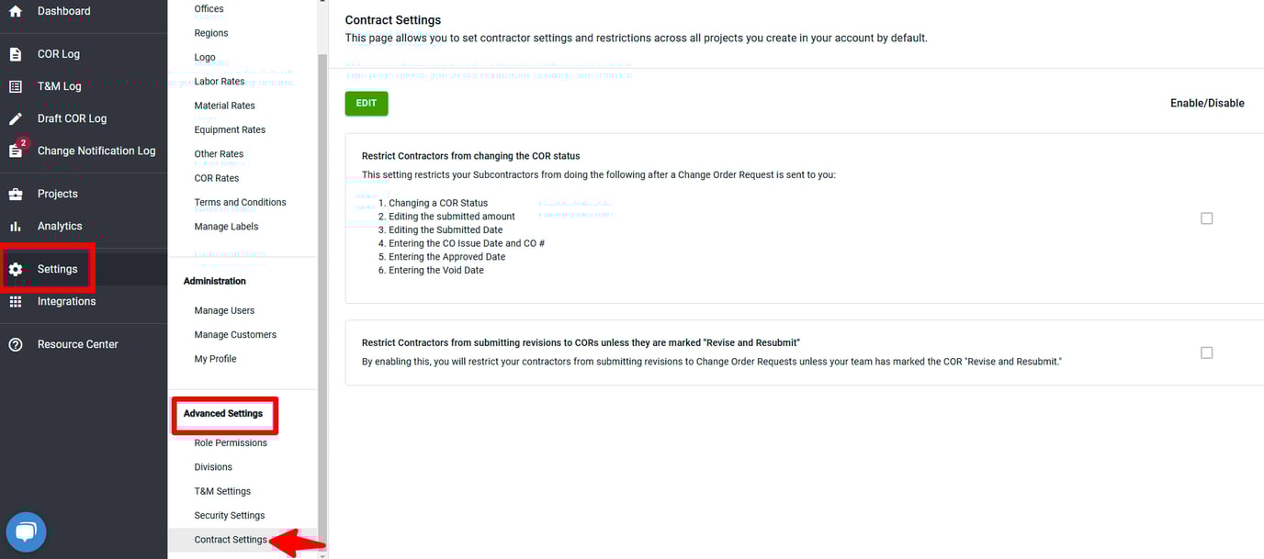Screen dimensions: 1264x559
Task: Click the green EDIT button
Action: [367, 104]
